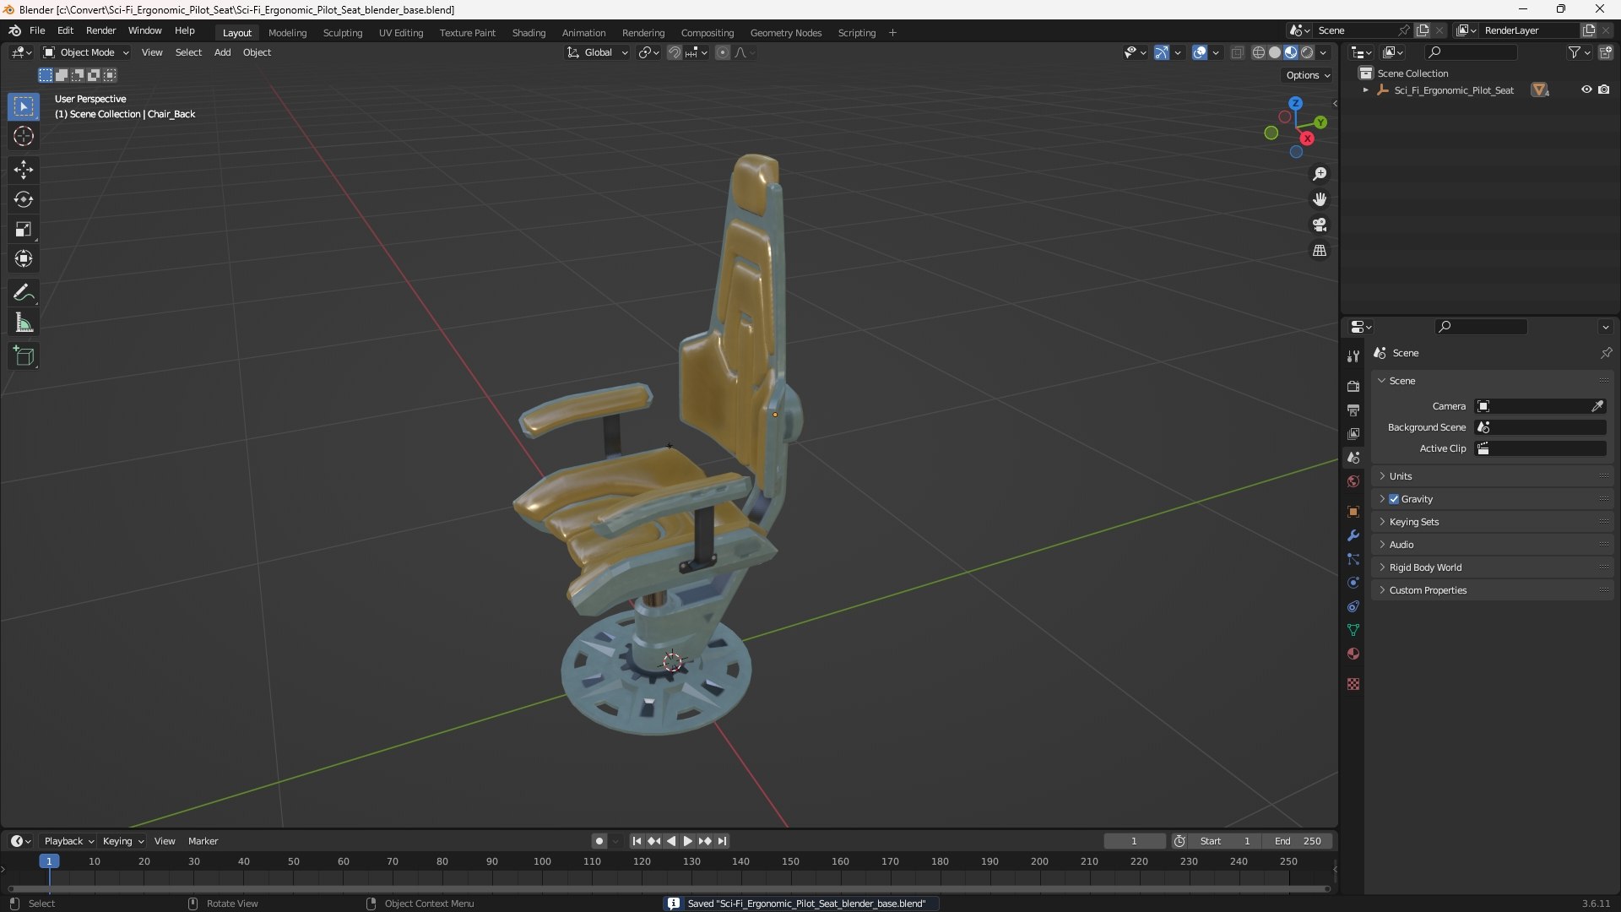Select the Add Cube tool
1621x912 pixels.
tap(24, 356)
